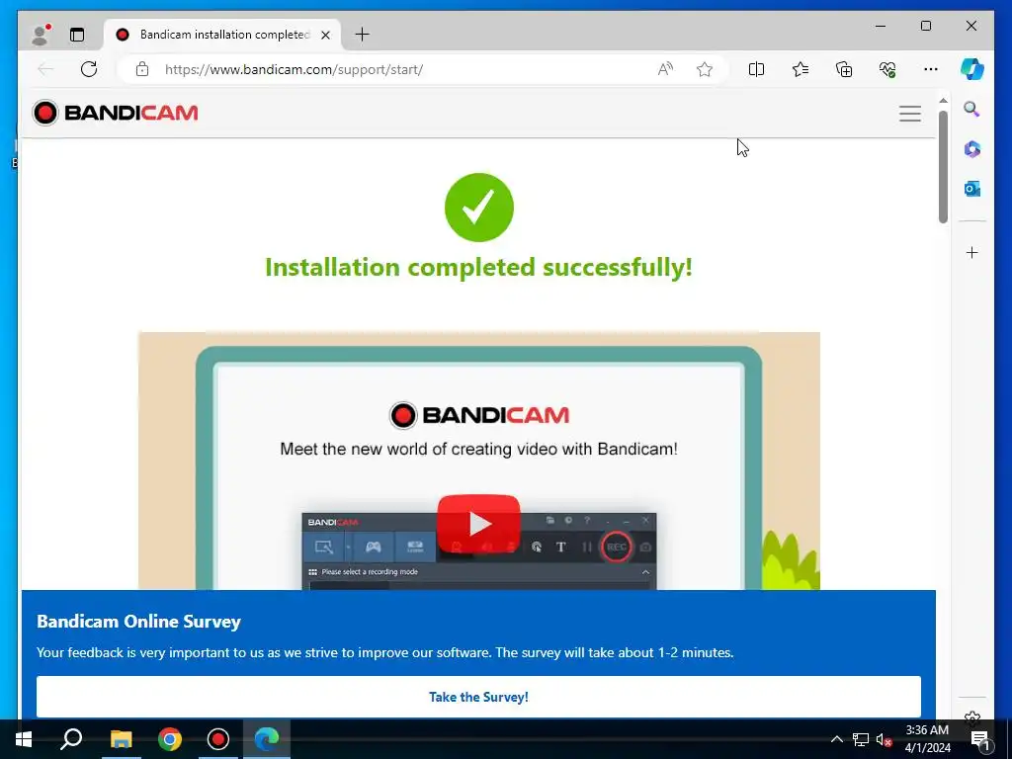
Task: Open Outlook in sidebar
Action: pos(972,189)
